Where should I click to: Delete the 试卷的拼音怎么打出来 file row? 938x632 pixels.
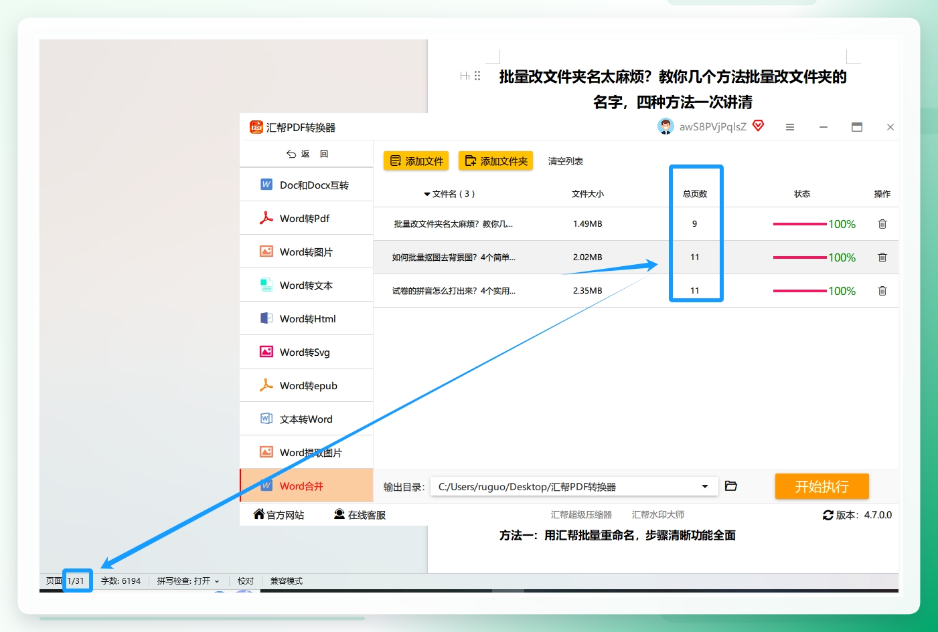point(882,291)
